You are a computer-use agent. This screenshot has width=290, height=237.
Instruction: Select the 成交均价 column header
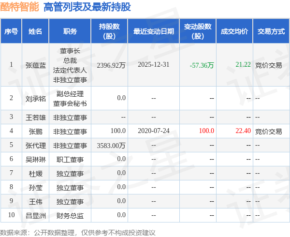234,31
